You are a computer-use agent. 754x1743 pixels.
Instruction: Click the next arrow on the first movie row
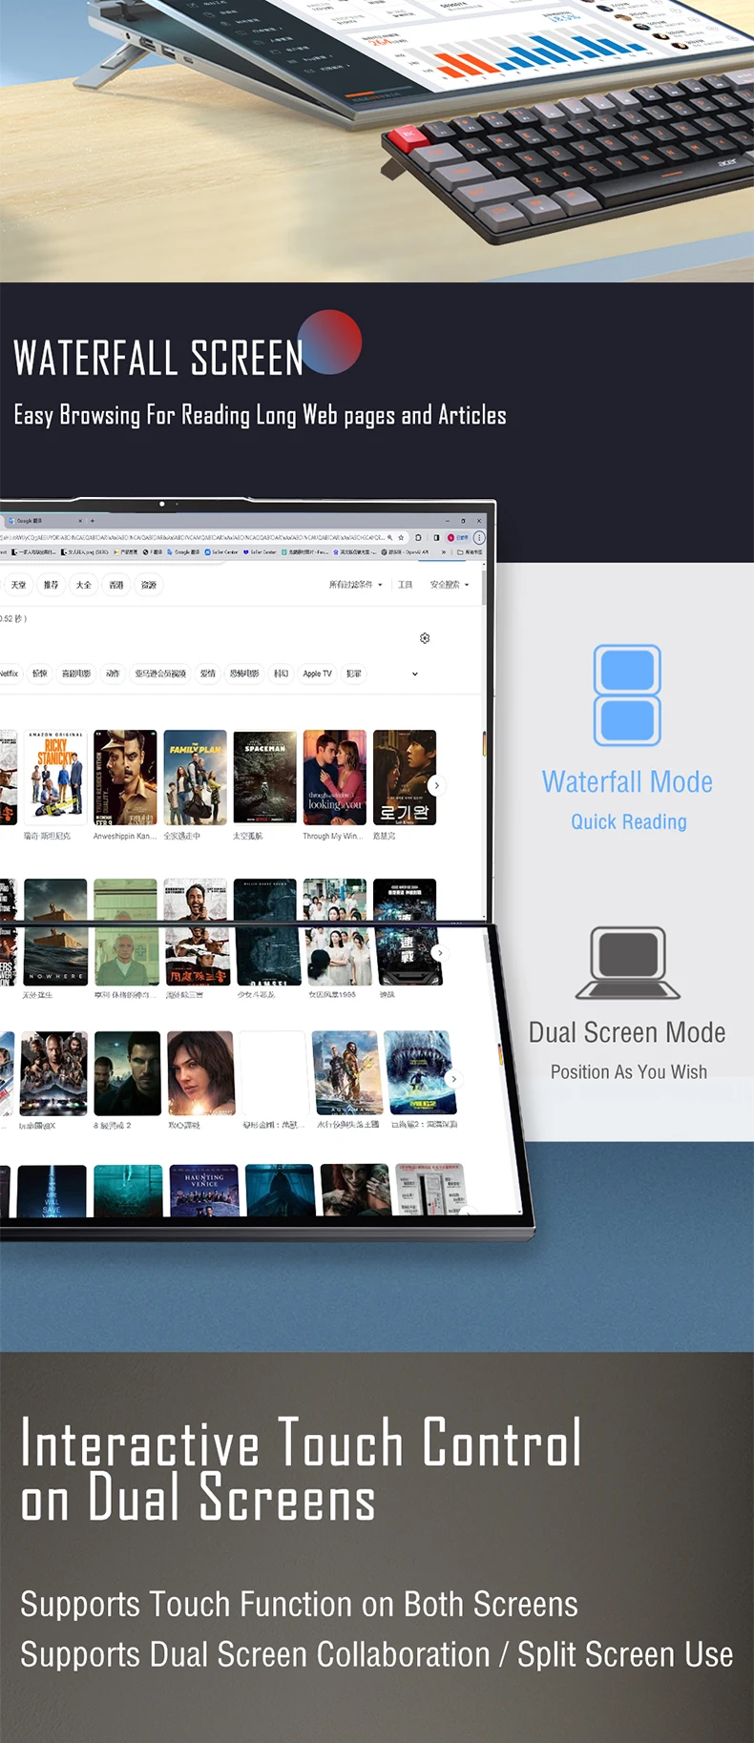pyautogui.click(x=437, y=785)
